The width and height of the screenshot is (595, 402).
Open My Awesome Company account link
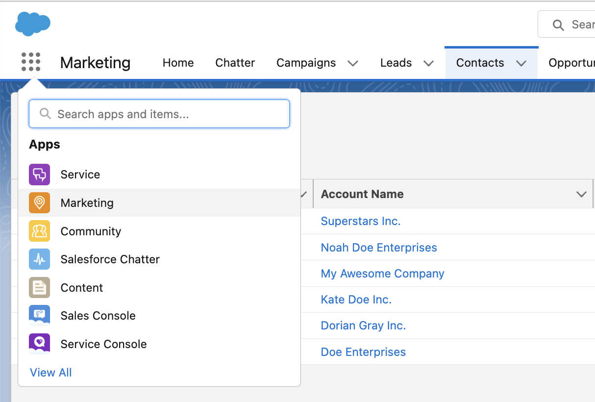(382, 274)
